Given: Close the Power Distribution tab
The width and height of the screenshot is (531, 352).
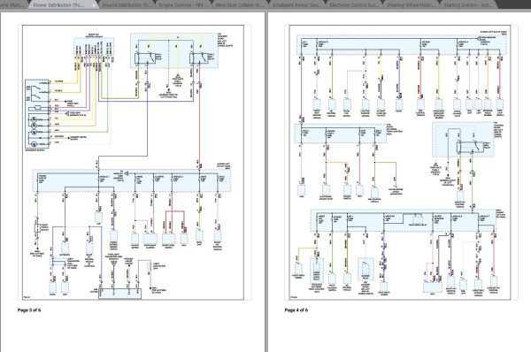Looking at the screenshot, I should tap(93, 5).
